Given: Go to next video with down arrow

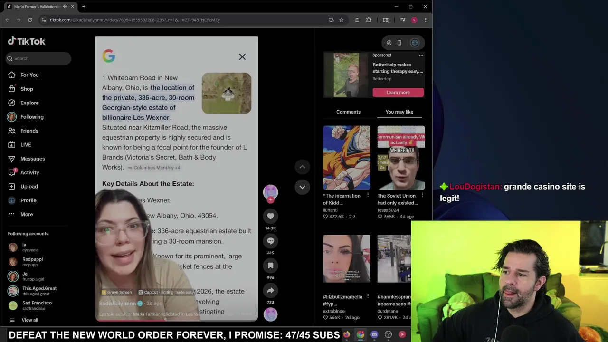Looking at the screenshot, I should pyautogui.click(x=302, y=187).
